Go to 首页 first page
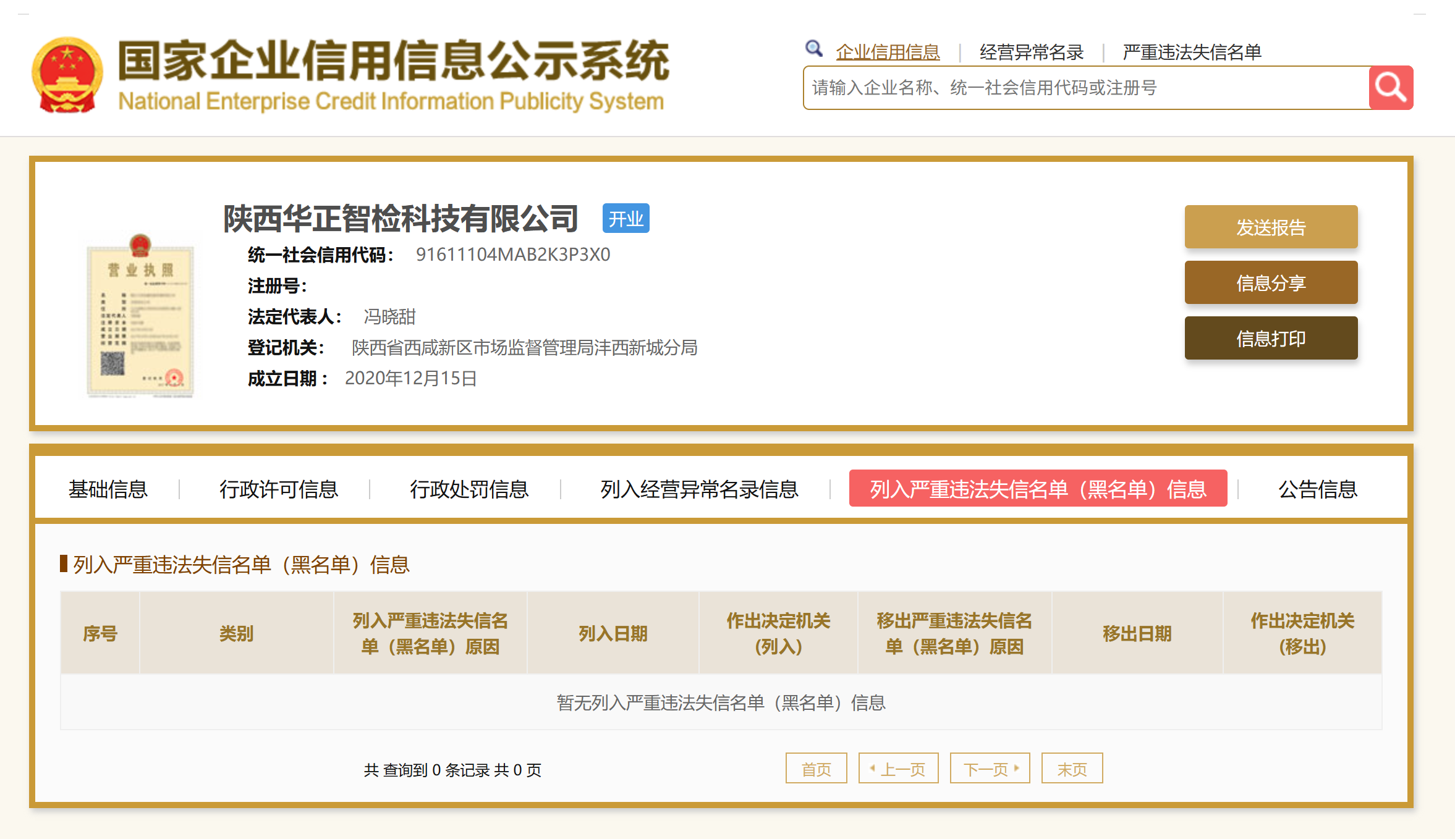This screenshot has height=839, width=1455. (x=816, y=769)
